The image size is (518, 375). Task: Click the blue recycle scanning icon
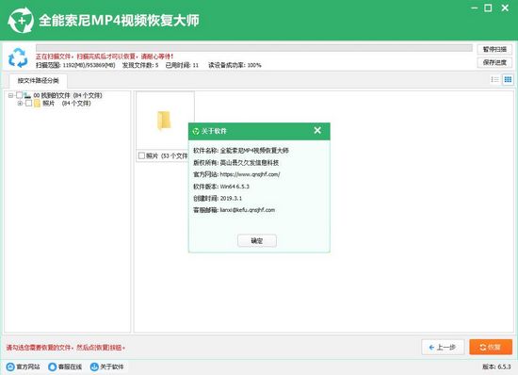[x=18, y=57]
